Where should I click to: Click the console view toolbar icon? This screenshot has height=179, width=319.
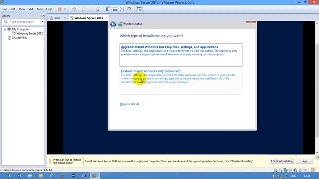(139, 9)
